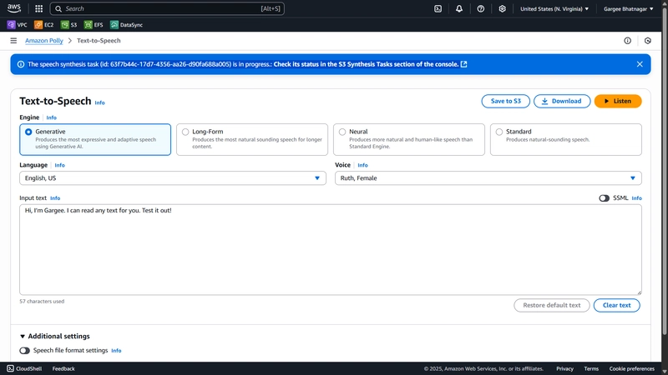Screen dimensions: 668x375
Task: Open the Privacy footer link
Action: [565, 368]
